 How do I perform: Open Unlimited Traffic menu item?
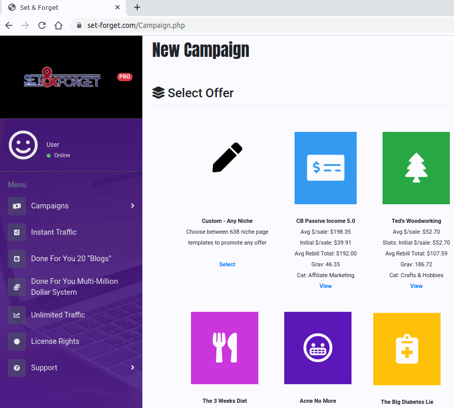(58, 315)
